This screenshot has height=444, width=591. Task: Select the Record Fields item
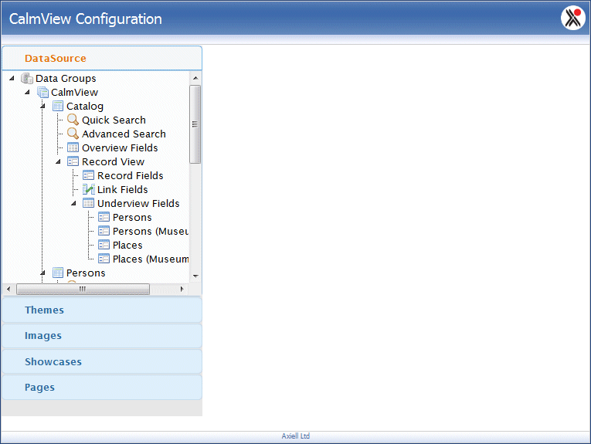click(x=130, y=176)
